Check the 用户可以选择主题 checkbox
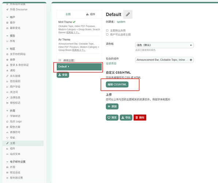This screenshot has width=218, height=183. (x=107, y=34)
